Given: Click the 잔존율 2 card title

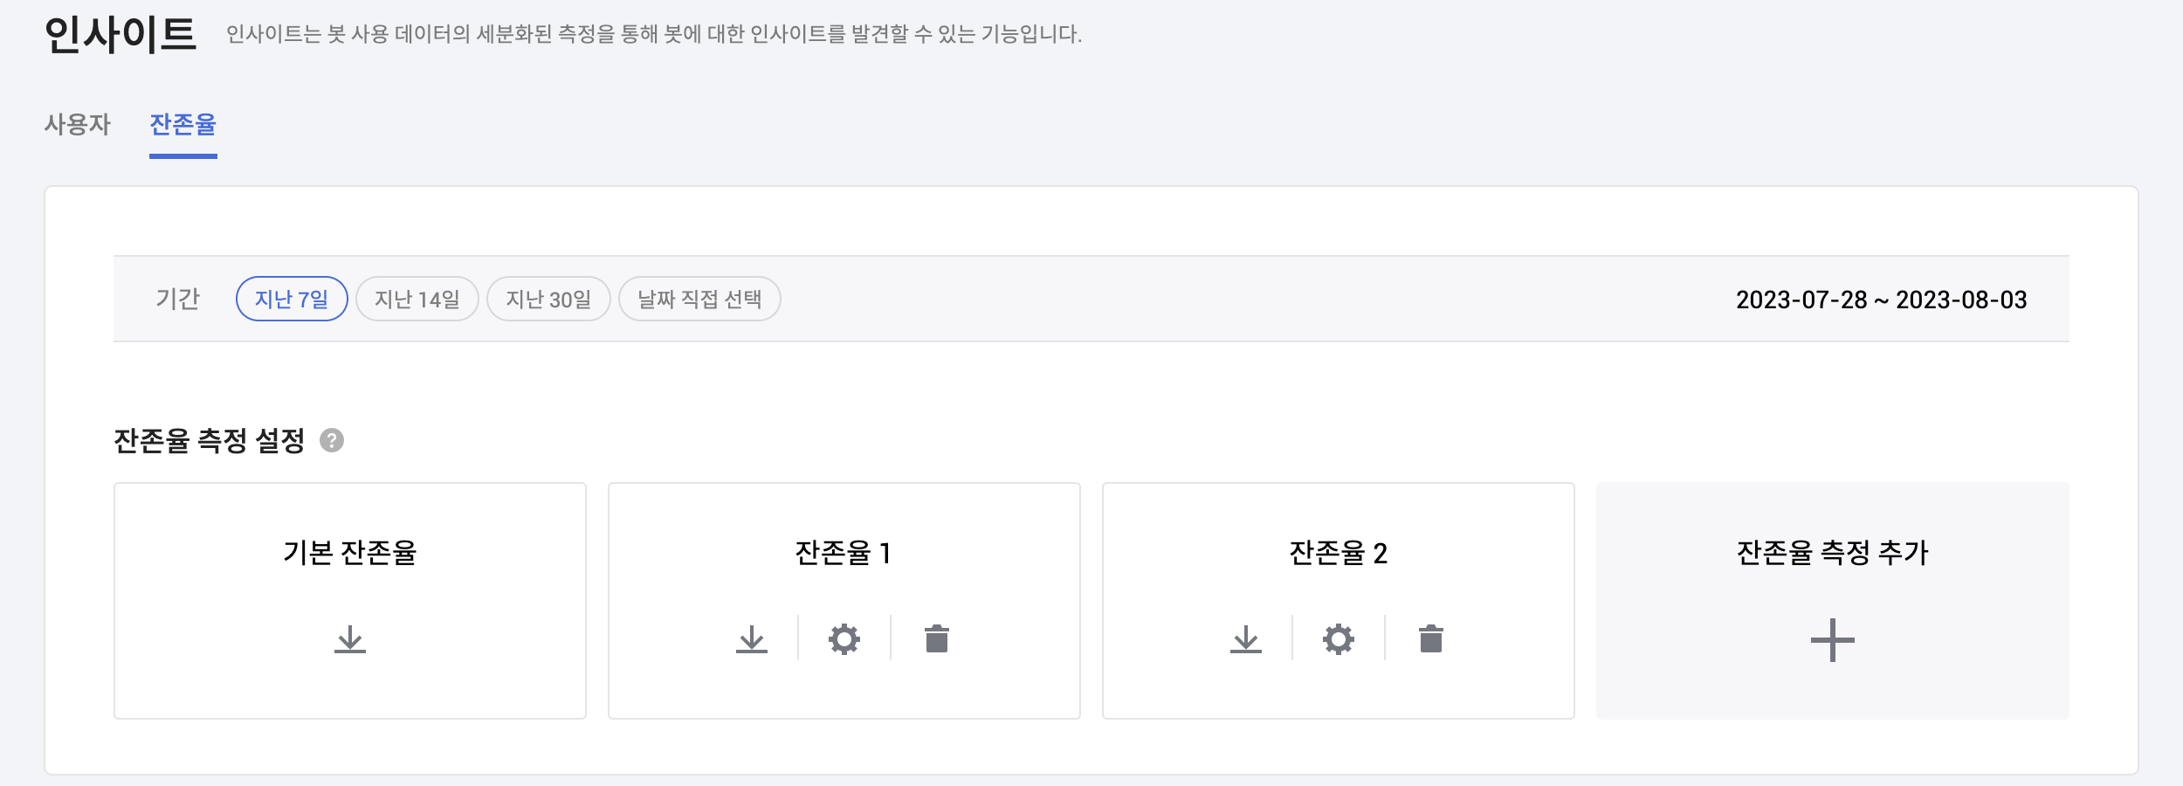Looking at the screenshot, I should tap(1338, 553).
